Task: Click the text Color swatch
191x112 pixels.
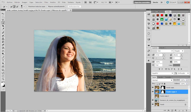Action: 176,65
